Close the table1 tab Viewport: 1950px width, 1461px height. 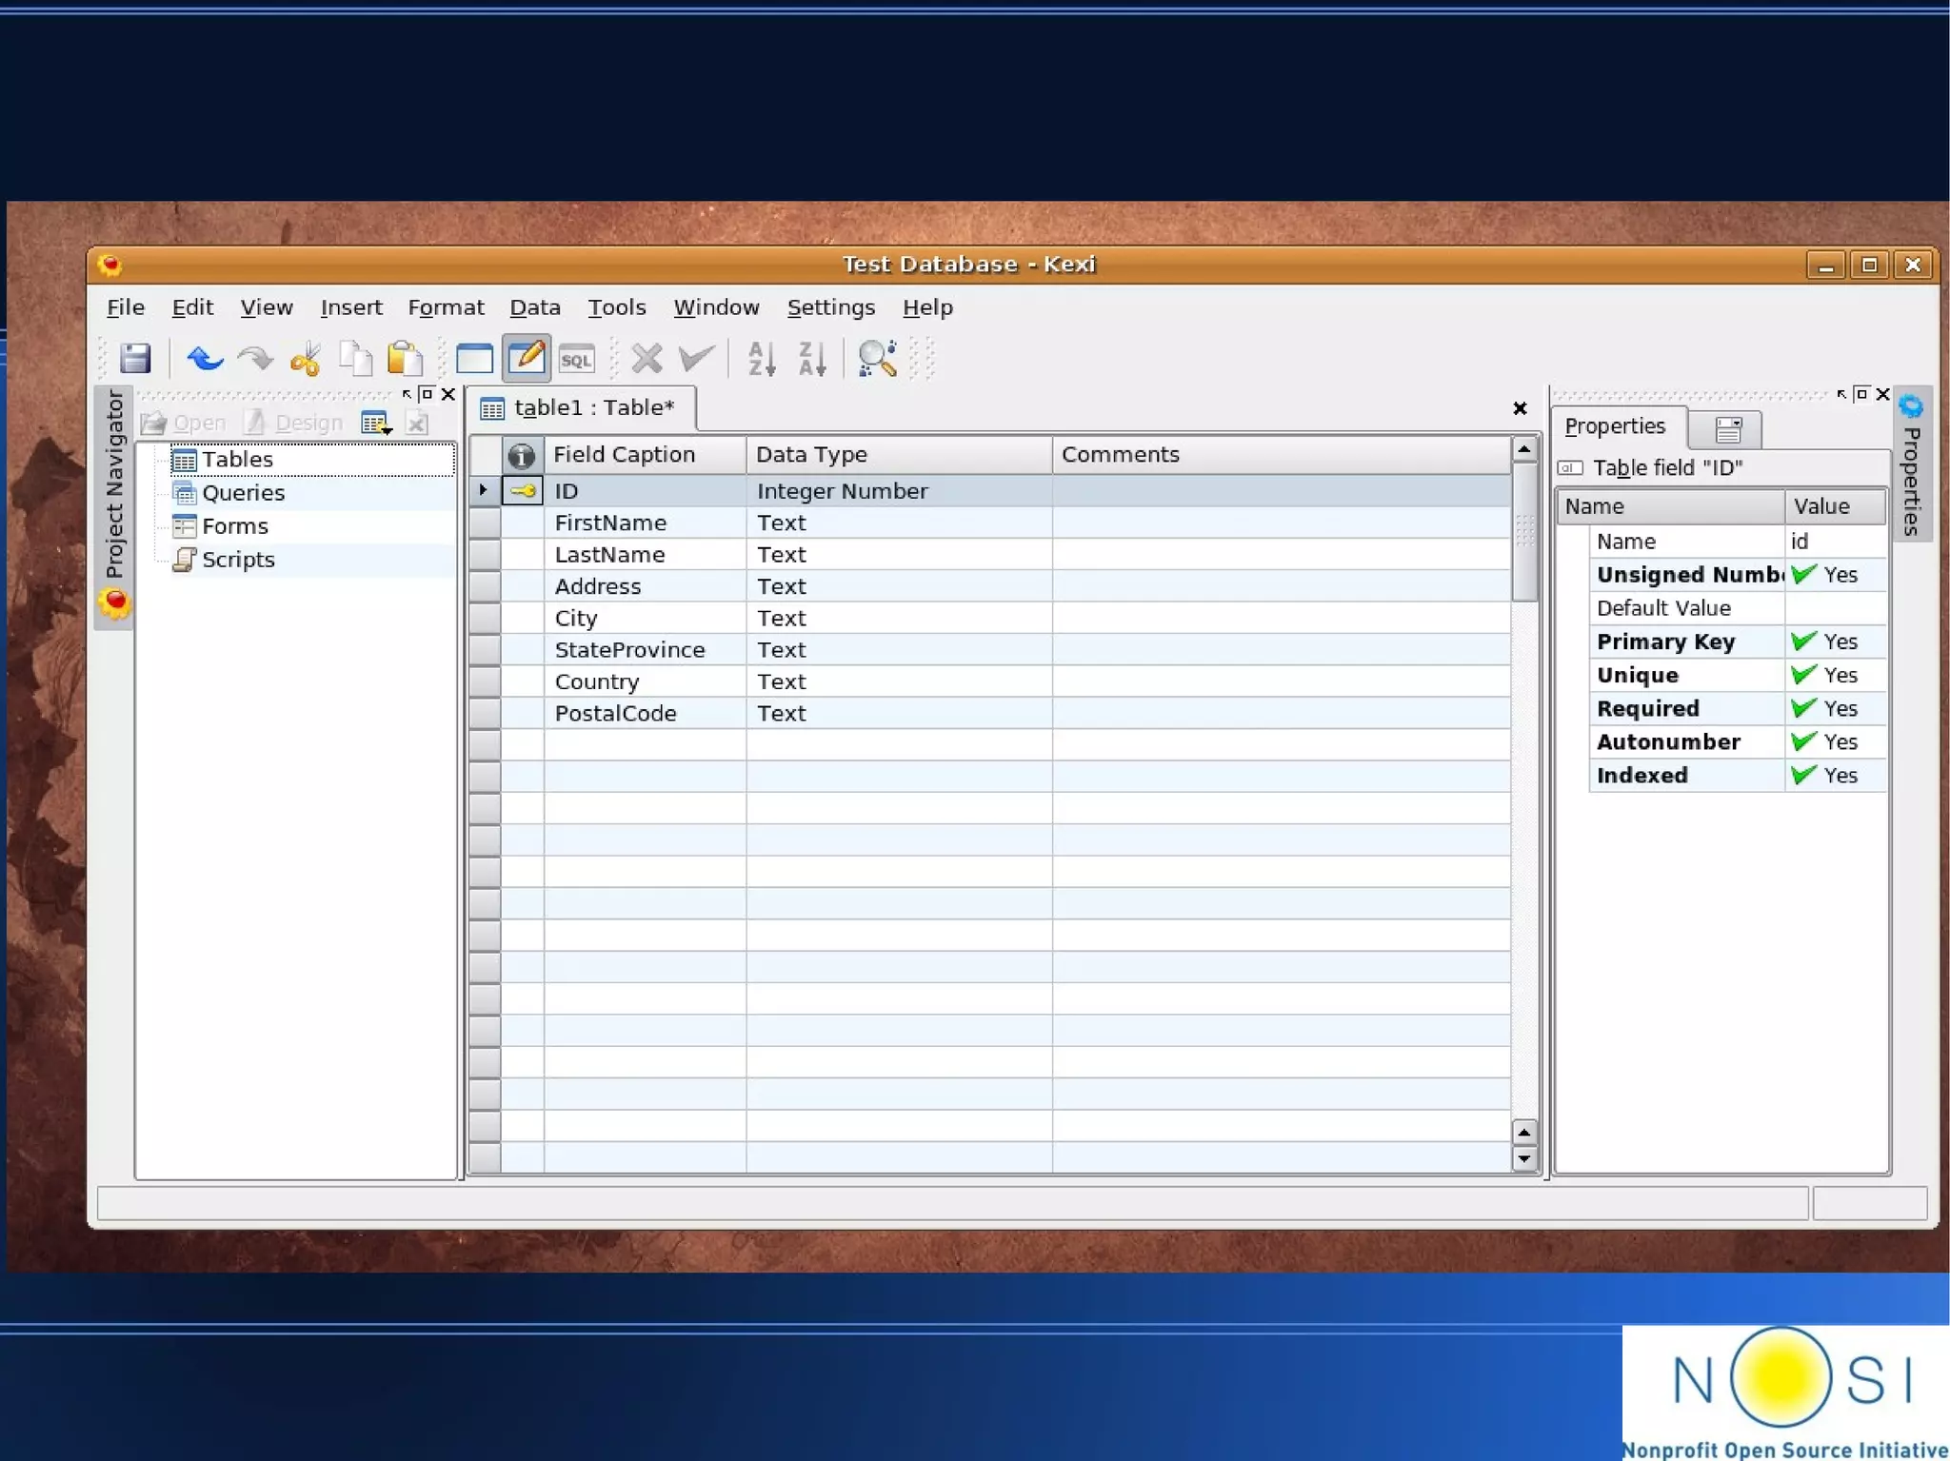1520,408
